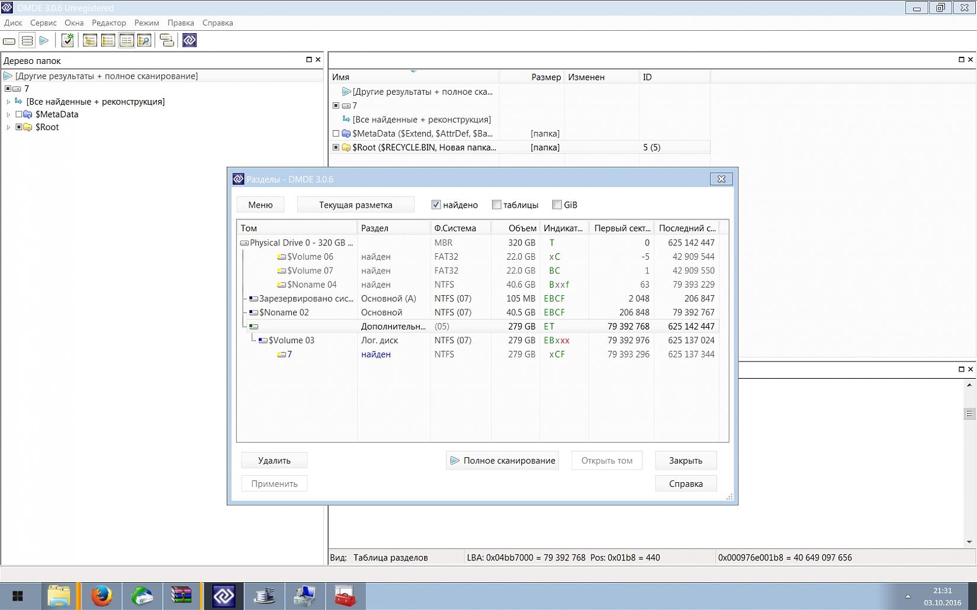Enable the "таблицы" checkbox
This screenshot has width=977, height=610.
click(497, 205)
